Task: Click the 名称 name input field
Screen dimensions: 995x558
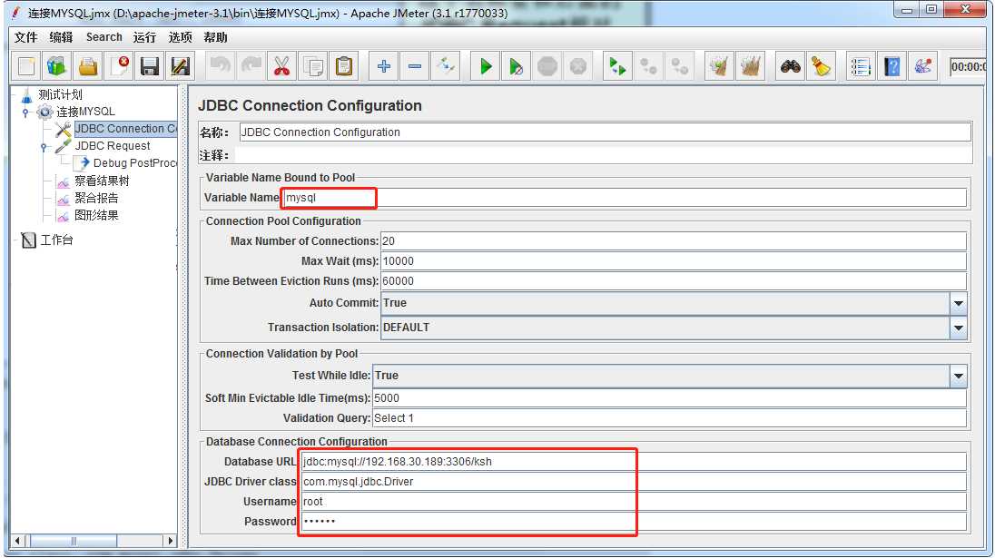Action: [x=605, y=132]
